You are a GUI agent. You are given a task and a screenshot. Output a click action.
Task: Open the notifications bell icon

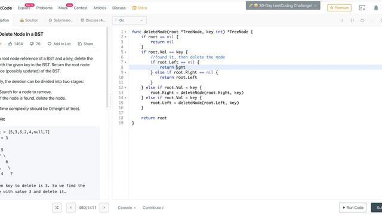click(376, 8)
